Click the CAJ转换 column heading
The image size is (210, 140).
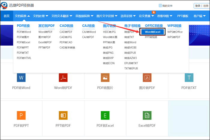tap(88, 26)
